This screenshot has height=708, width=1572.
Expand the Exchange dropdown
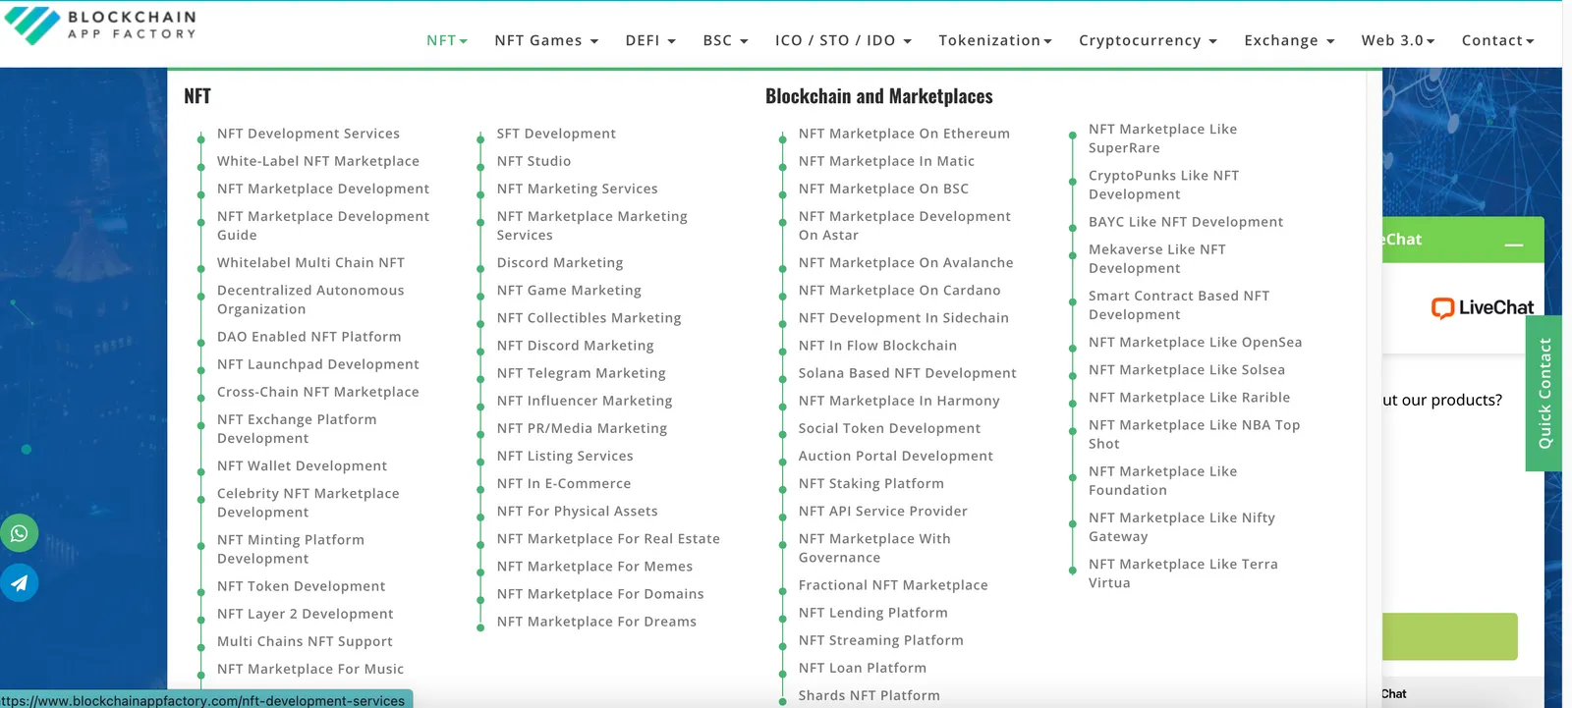[x=1289, y=40]
